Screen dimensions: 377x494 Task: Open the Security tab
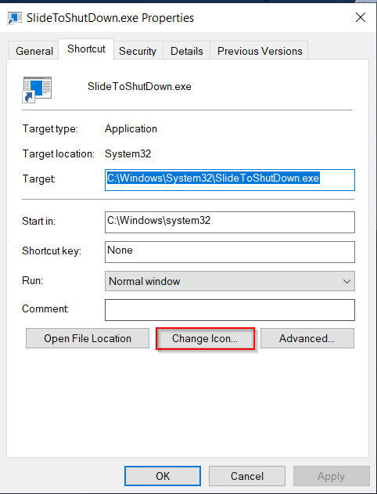(138, 51)
